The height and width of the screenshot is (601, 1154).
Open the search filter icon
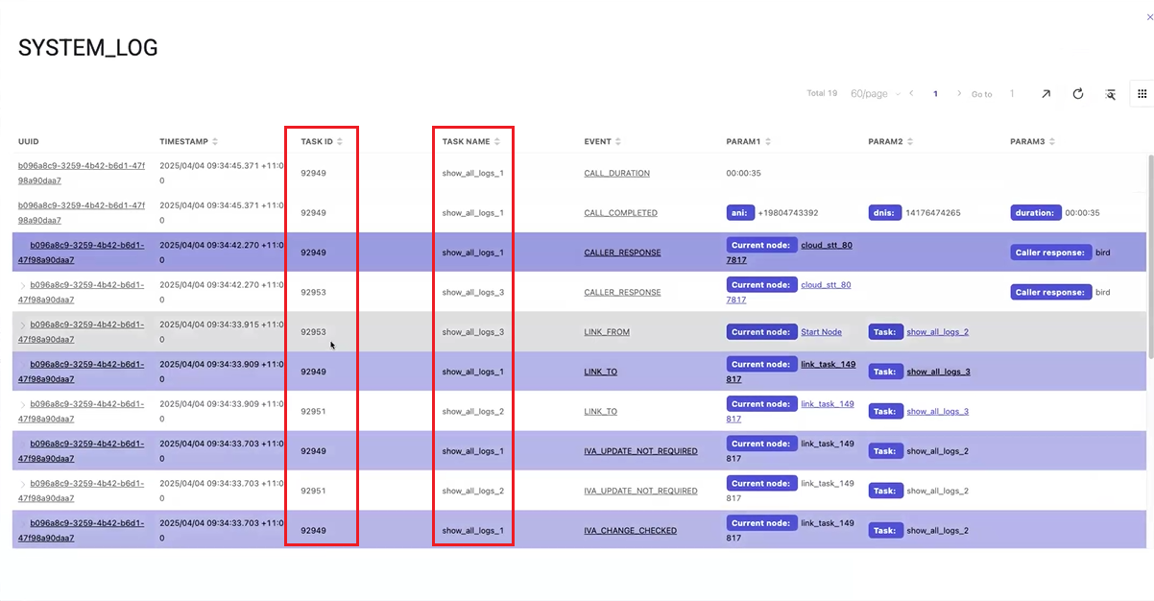[x=1110, y=94]
